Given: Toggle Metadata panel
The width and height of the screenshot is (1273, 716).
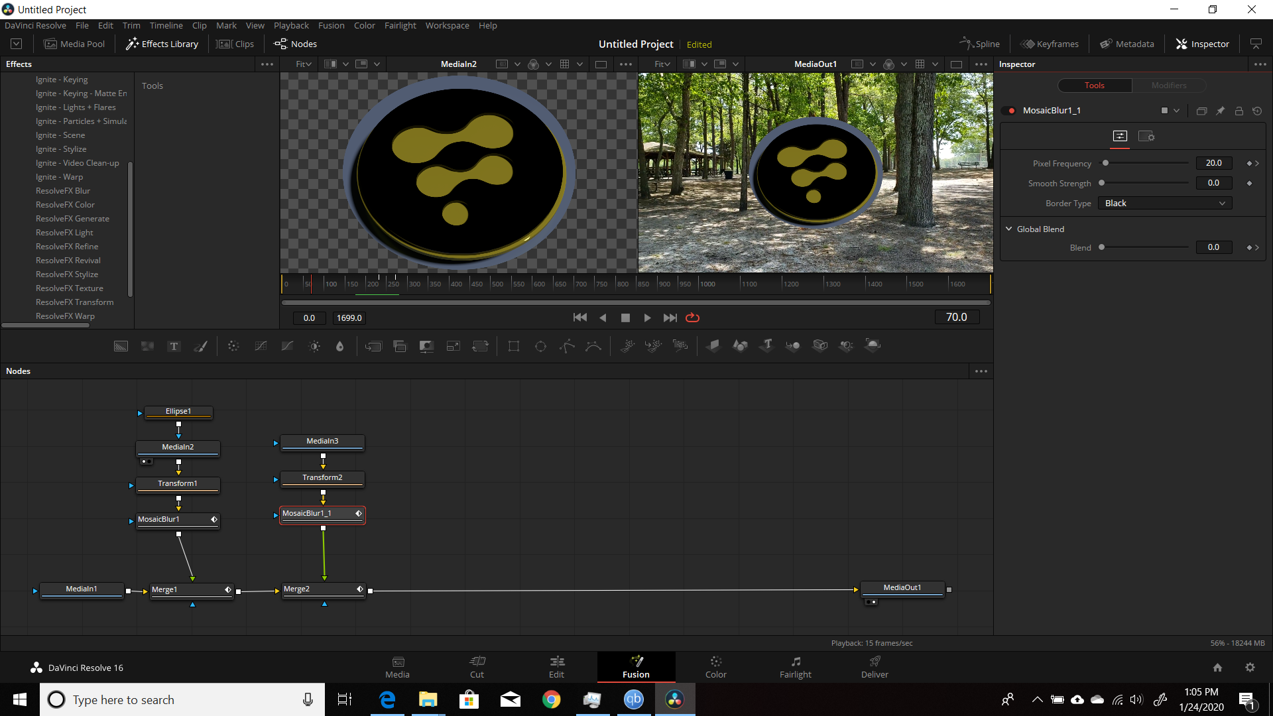Looking at the screenshot, I should pyautogui.click(x=1127, y=44).
